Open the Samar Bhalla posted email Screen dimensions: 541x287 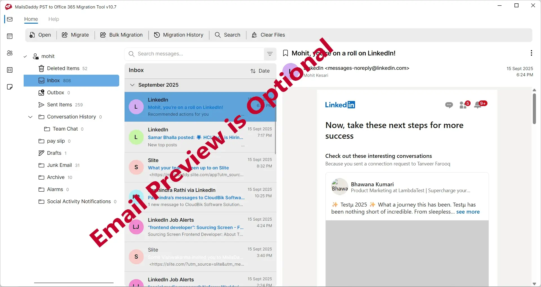200,137
